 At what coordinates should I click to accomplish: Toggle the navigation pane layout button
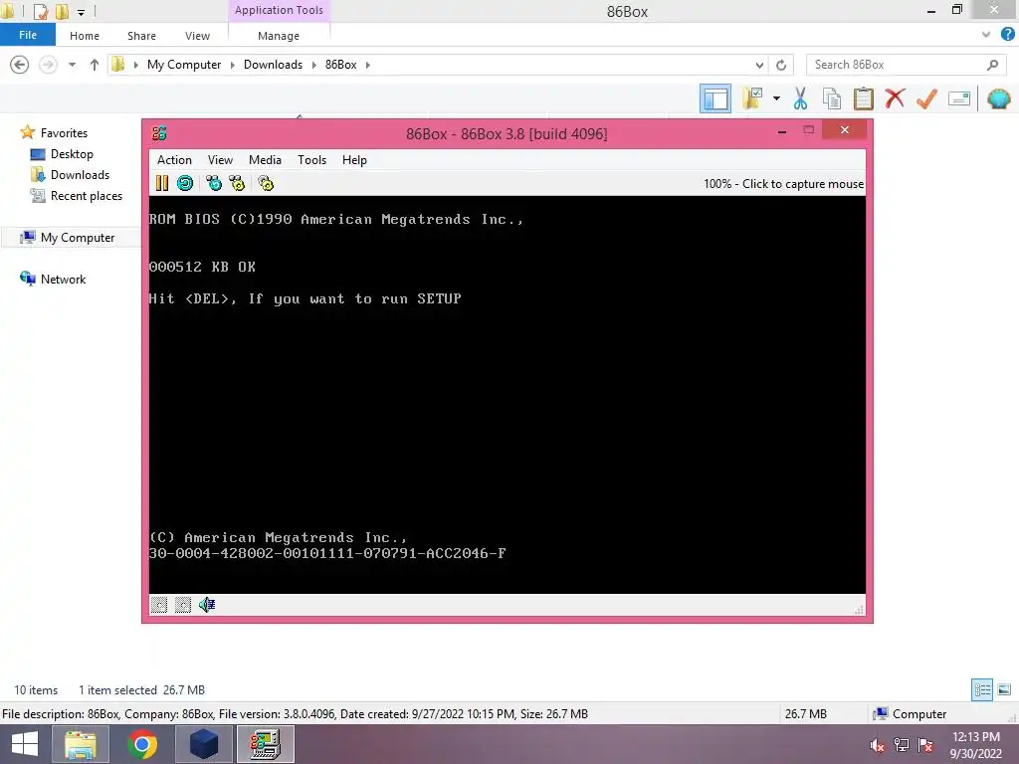(714, 98)
